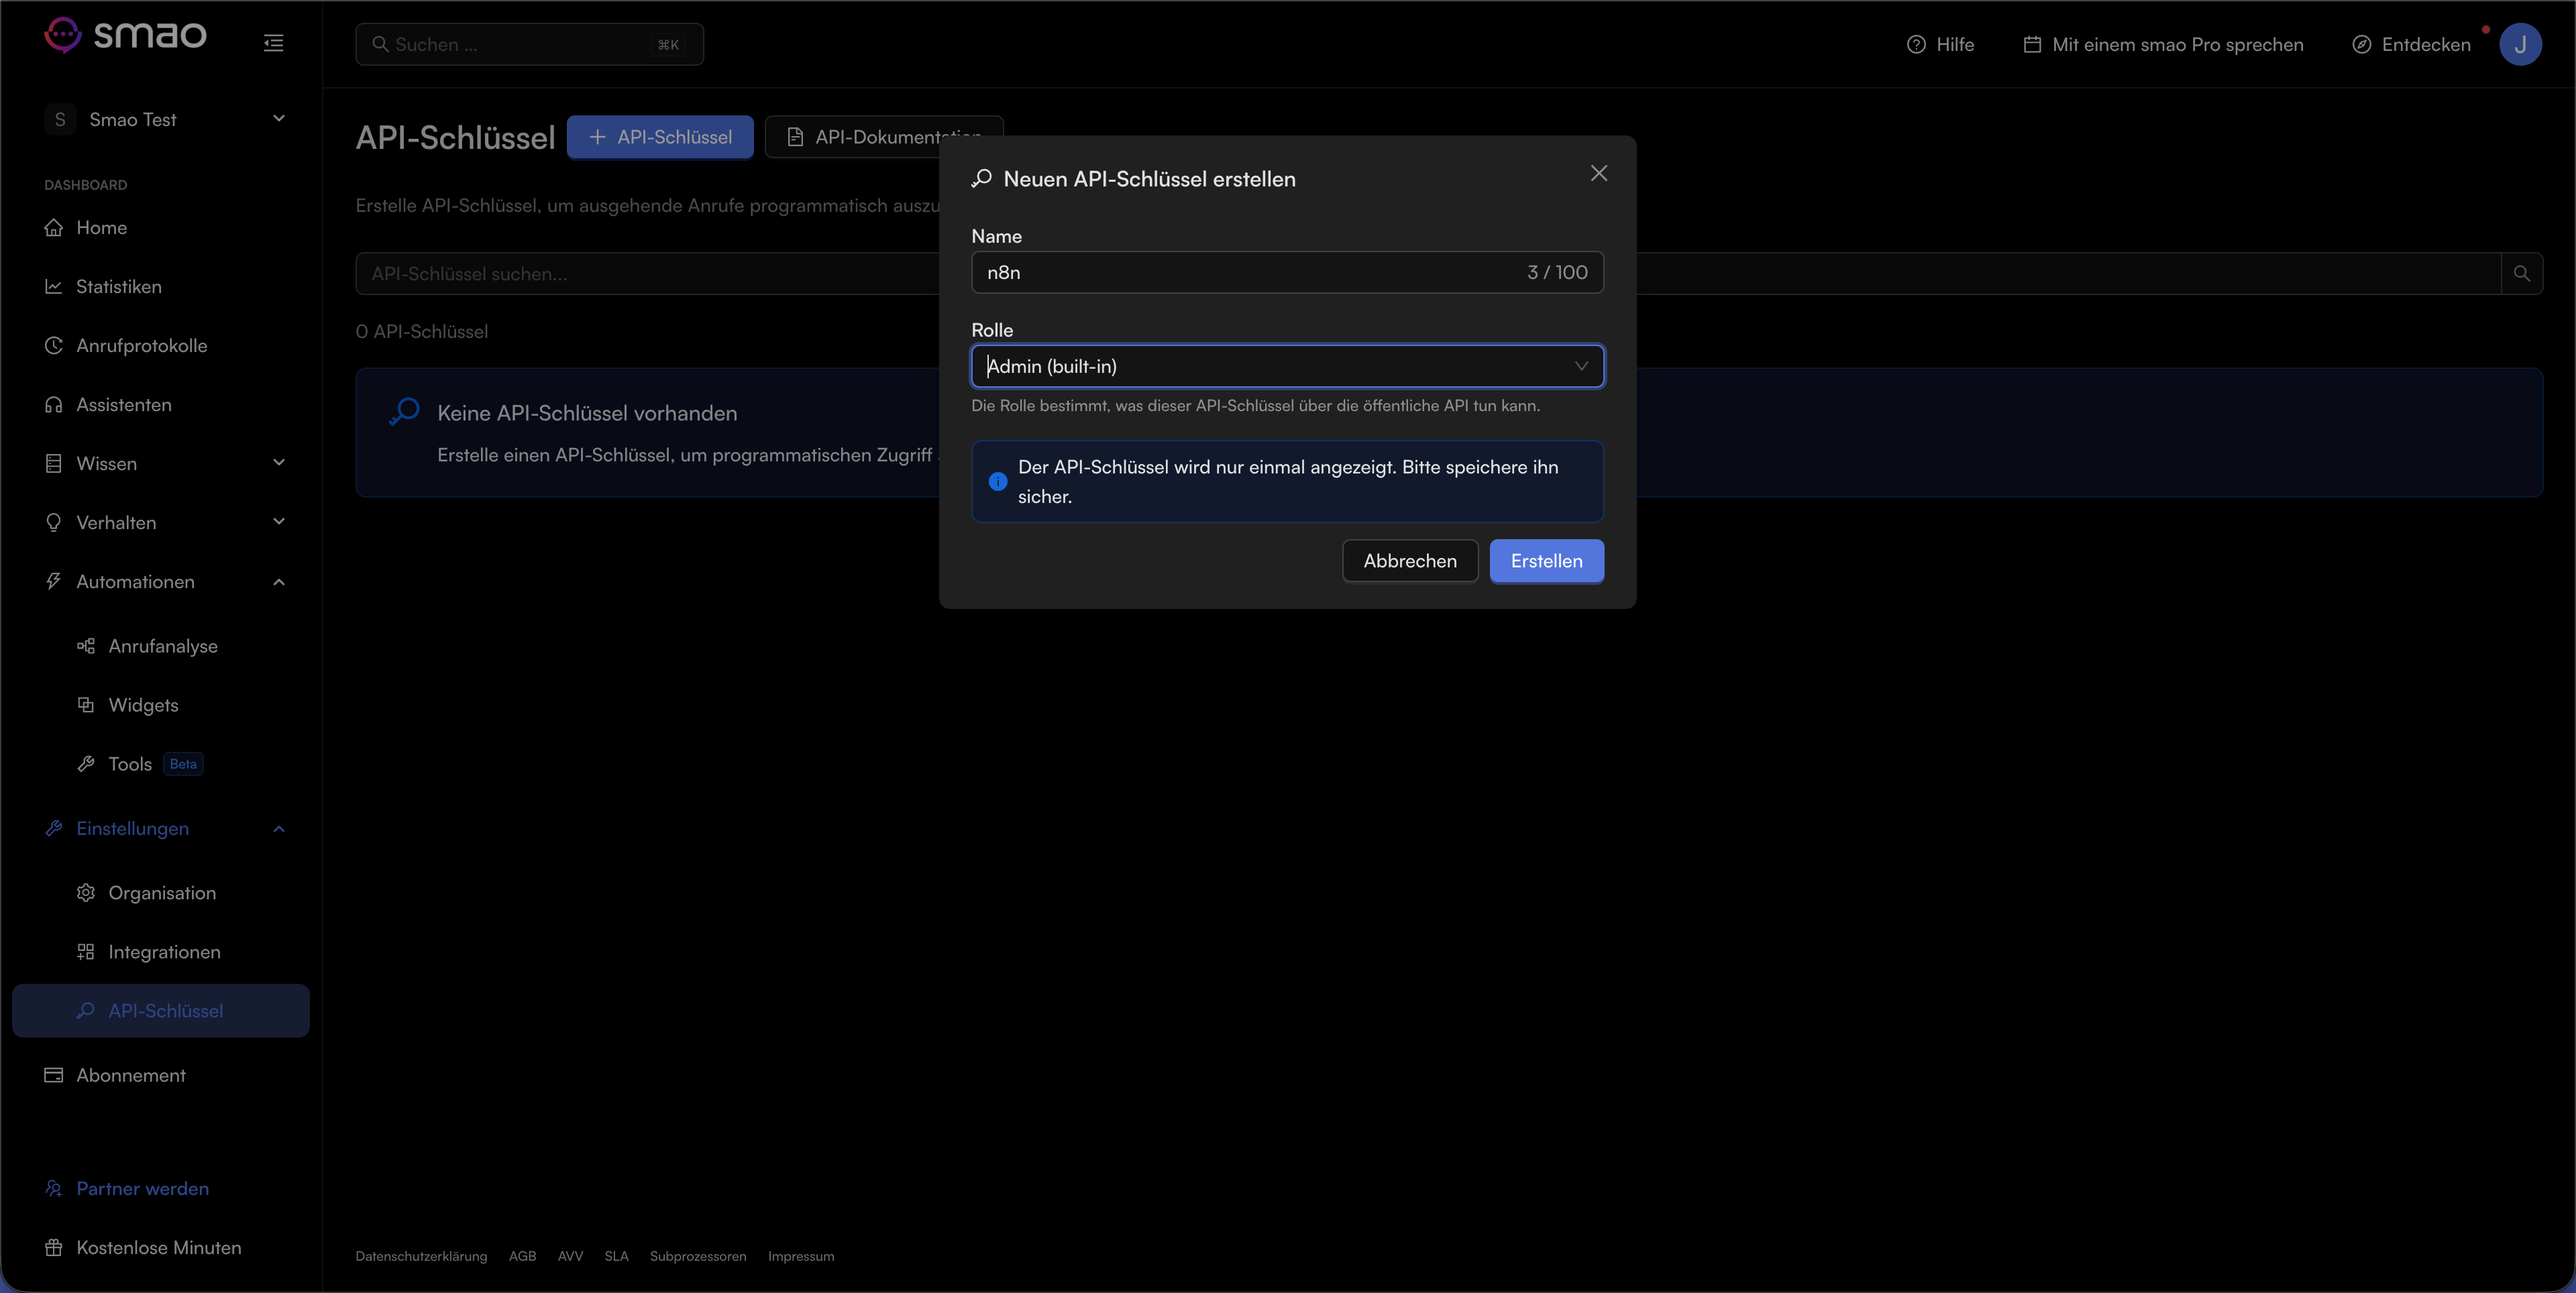Click the Widgets icon in sidebar
Viewport: 2576px width, 1293px height.
pyautogui.click(x=86, y=705)
